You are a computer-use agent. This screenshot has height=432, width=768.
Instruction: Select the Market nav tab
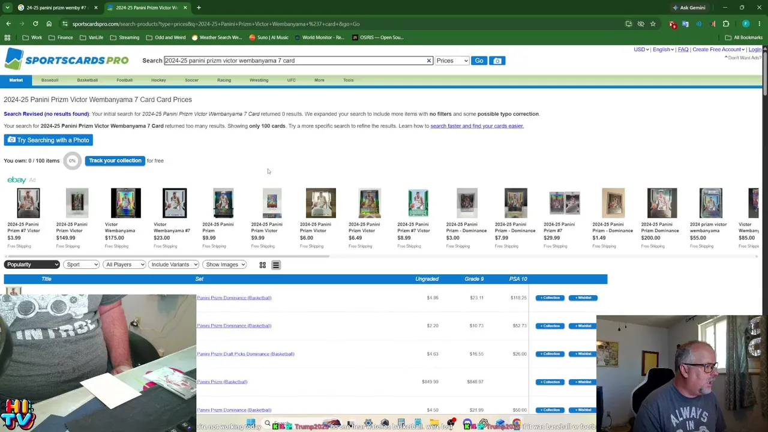coord(16,80)
